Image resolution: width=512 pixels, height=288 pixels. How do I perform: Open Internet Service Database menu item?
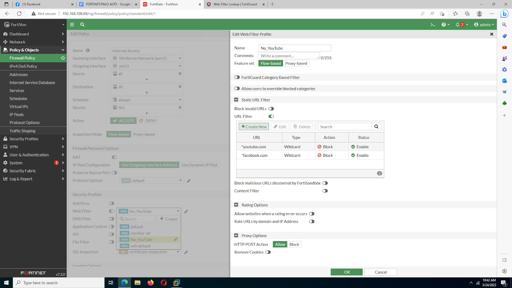pos(32,83)
